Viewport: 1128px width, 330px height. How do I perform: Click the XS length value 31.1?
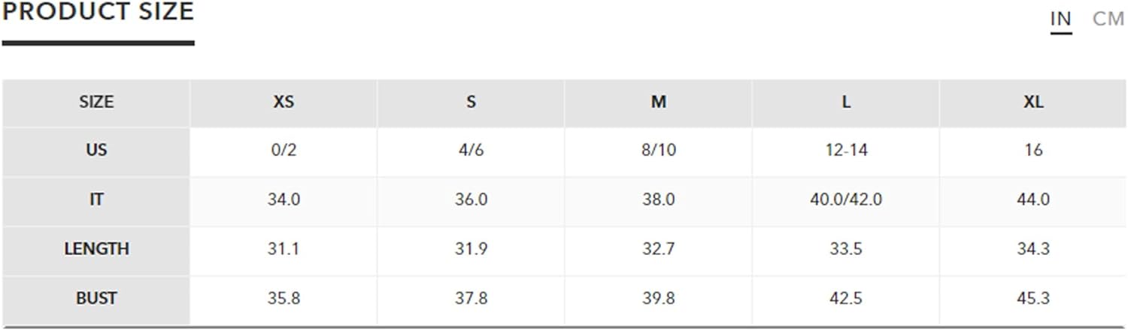tap(284, 249)
